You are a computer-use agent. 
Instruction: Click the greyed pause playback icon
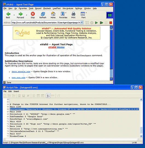(x=106, y=23)
